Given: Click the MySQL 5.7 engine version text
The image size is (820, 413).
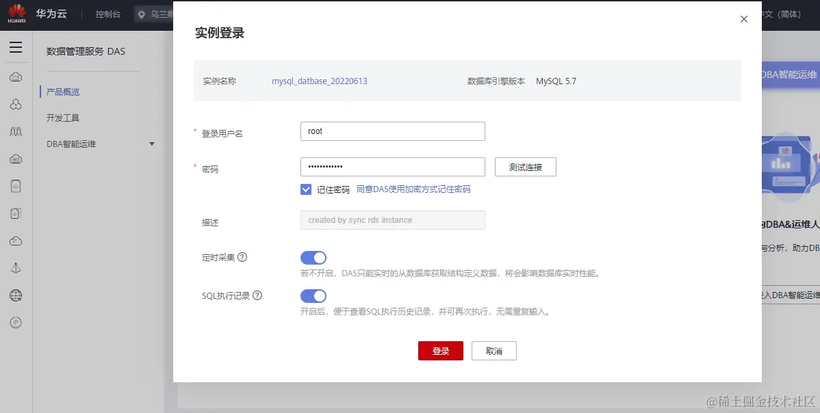Looking at the screenshot, I should 556,81.
